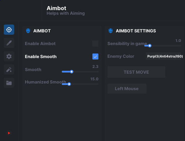
Task: Open the sword icon sidebar section
Action: pos(9,43)
